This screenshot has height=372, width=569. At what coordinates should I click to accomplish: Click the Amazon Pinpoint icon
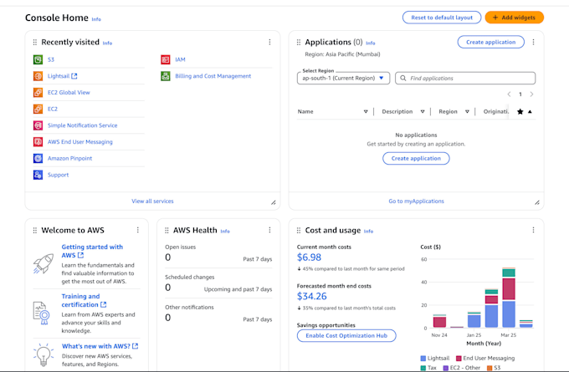point(38,159)
